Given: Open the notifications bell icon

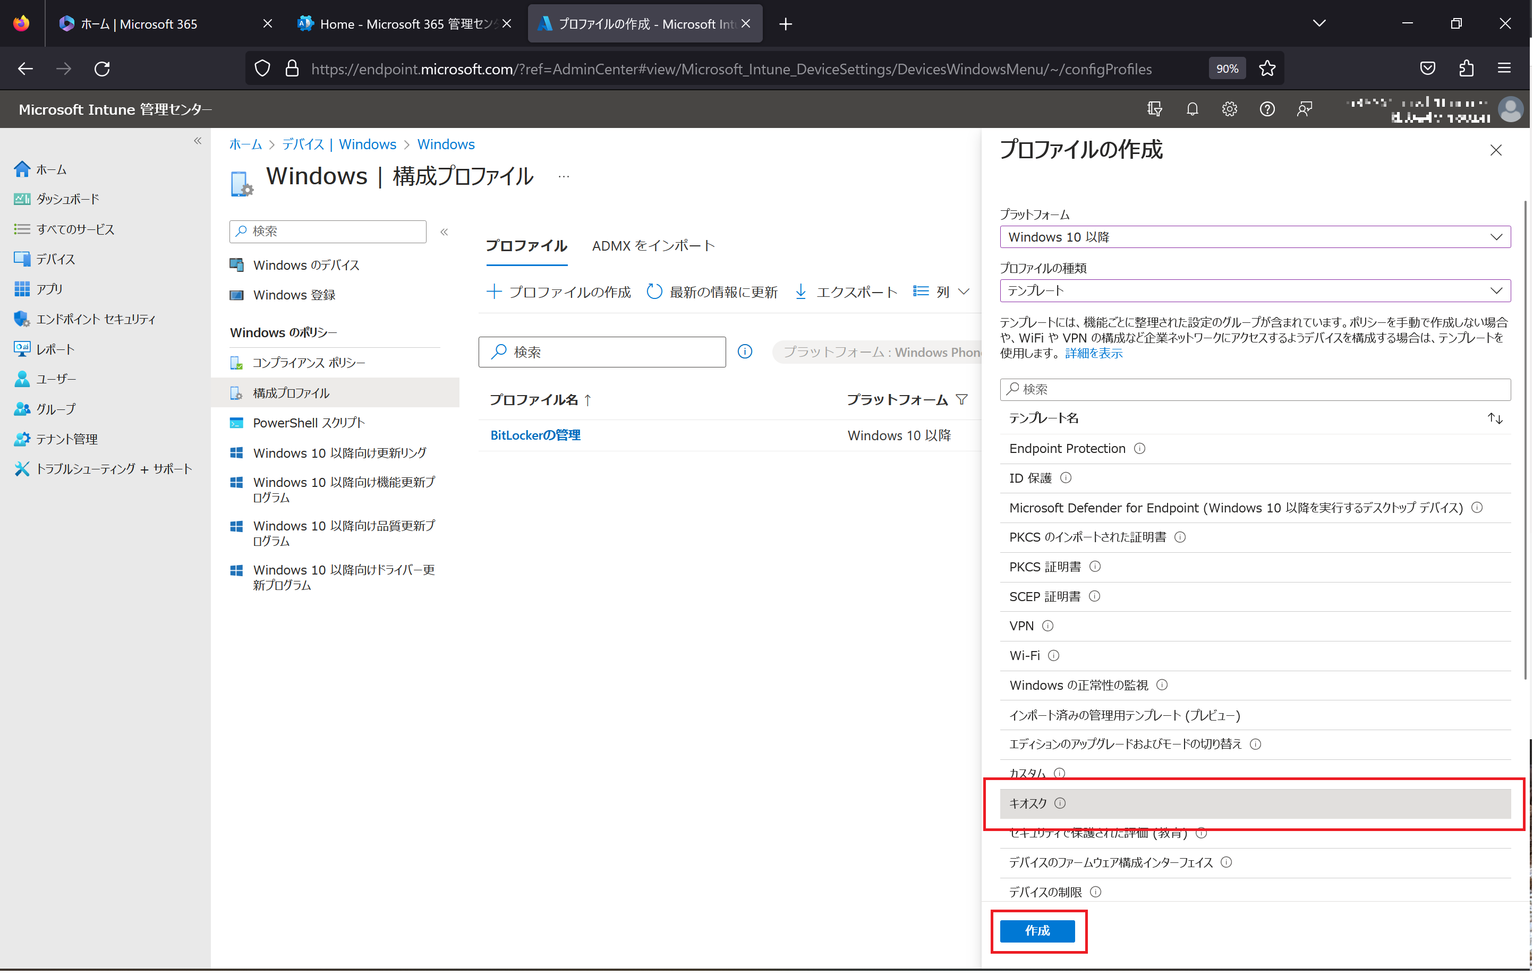Looking at the screenshot, I should point(1193,109).
